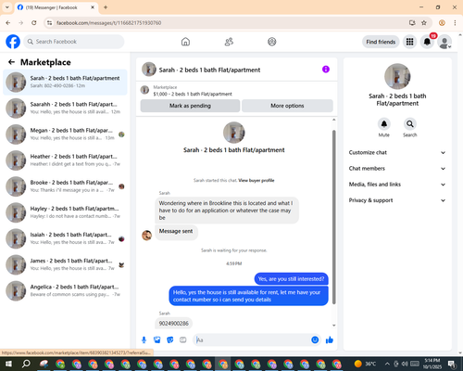Choose a sticker from the sticker icon
463x371 pixels.
(x=170, y=340)
